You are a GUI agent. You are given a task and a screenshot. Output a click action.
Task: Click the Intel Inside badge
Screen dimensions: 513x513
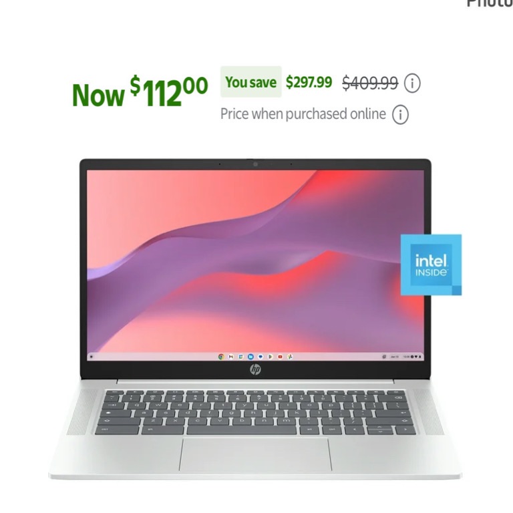pos(432,265)
